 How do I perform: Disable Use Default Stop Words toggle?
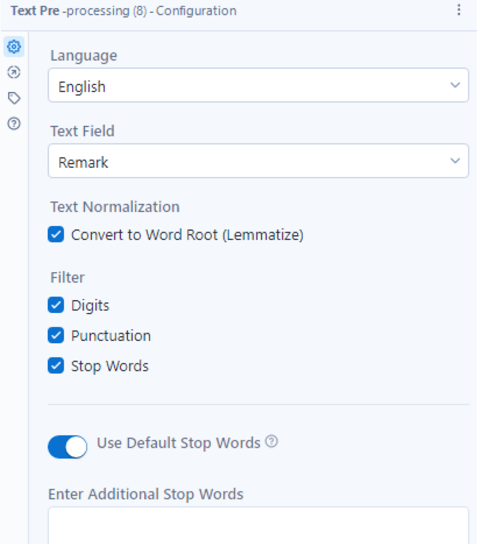[x=67, y=447]
